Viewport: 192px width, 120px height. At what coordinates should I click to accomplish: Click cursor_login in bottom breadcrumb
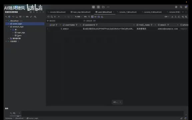tap(32, 118)
